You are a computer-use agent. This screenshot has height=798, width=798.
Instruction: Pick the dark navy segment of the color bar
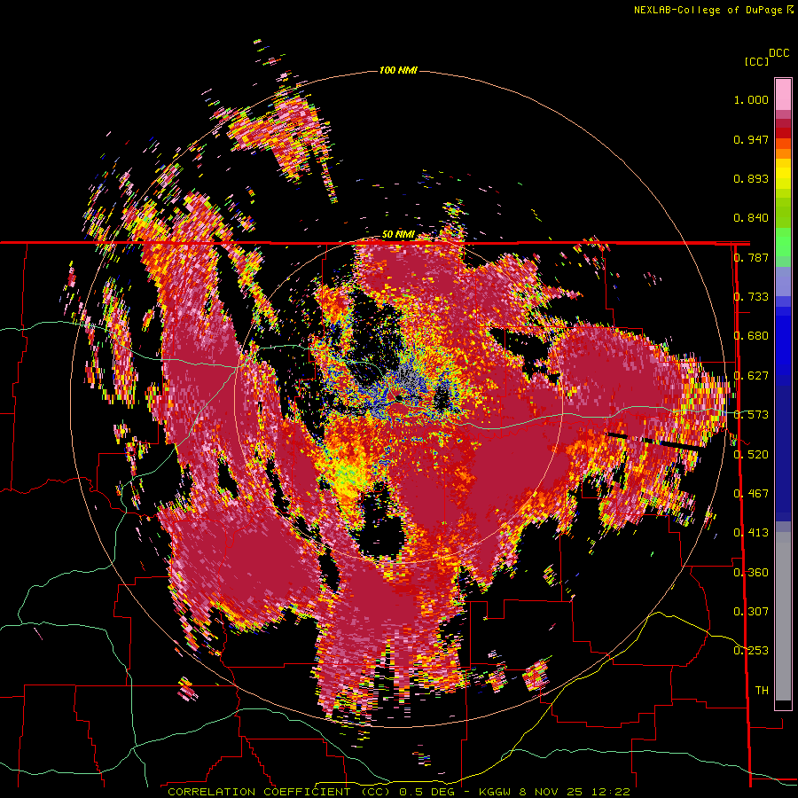[783, 453]
